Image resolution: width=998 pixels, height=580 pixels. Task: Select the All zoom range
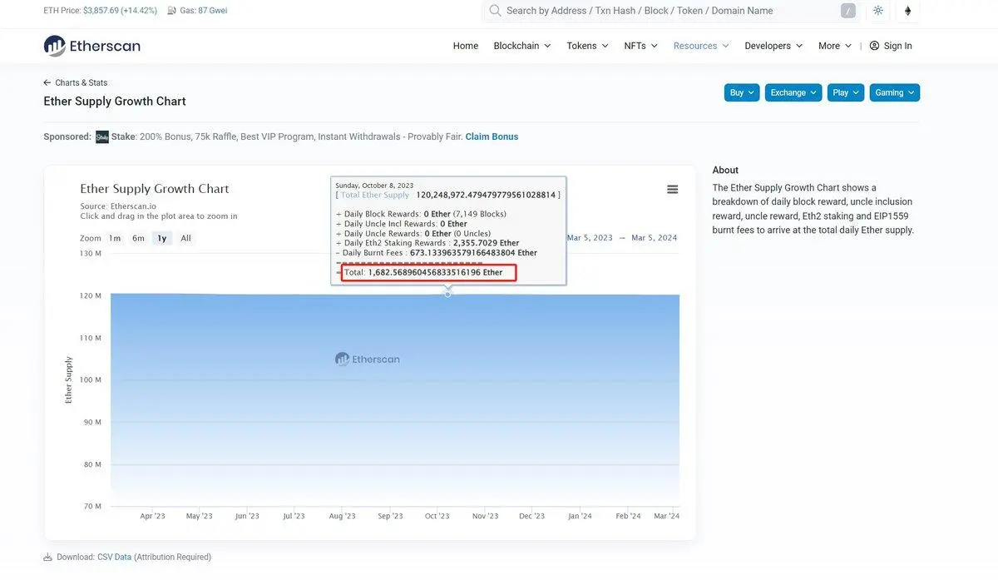click(185, 238)
